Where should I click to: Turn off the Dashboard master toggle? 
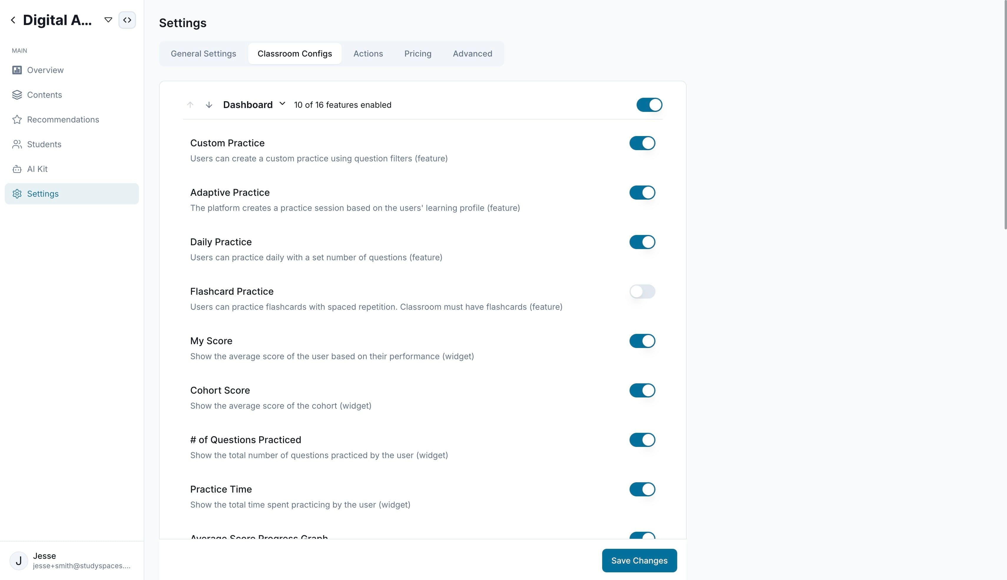[x=649, y=105]
